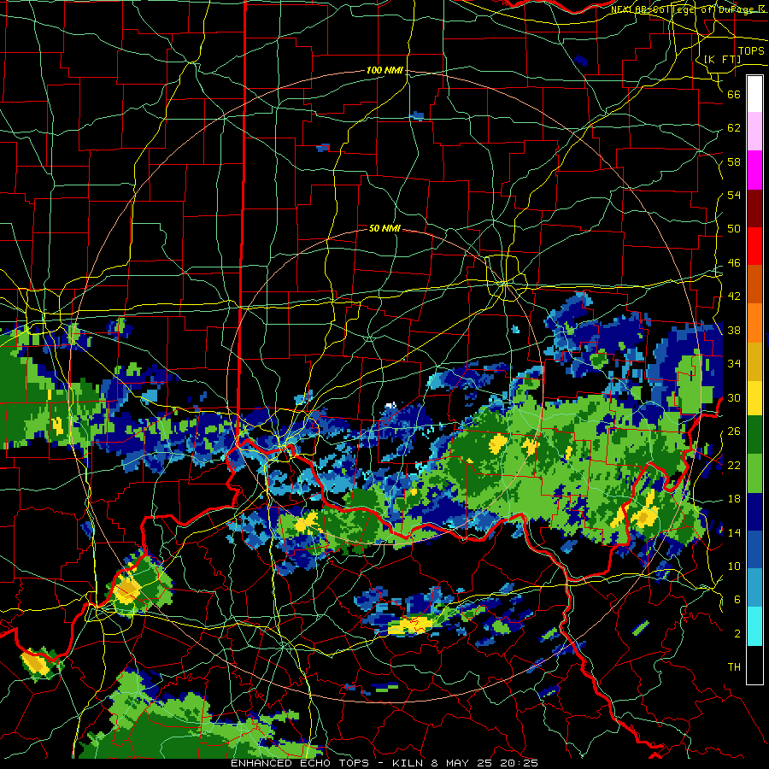Click the 58 scale value label
This screenshot has height=769, width=769.
click(x=734, y=161)
